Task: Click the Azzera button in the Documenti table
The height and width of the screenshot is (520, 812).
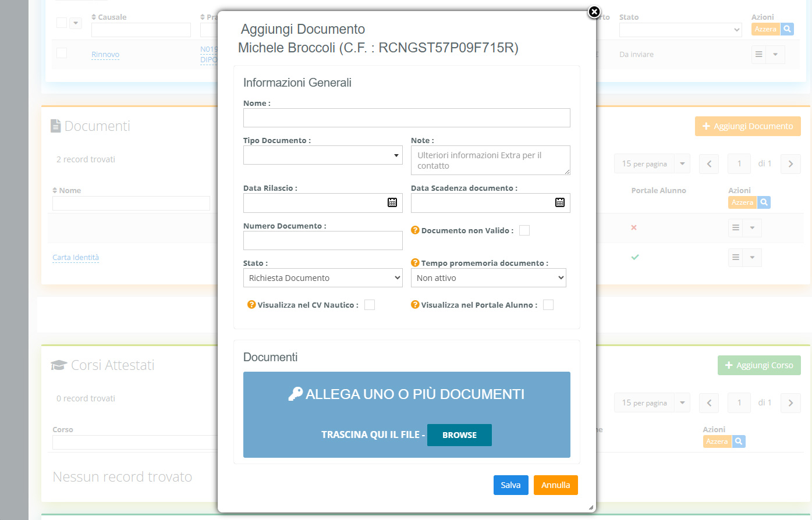Action: 743,202
